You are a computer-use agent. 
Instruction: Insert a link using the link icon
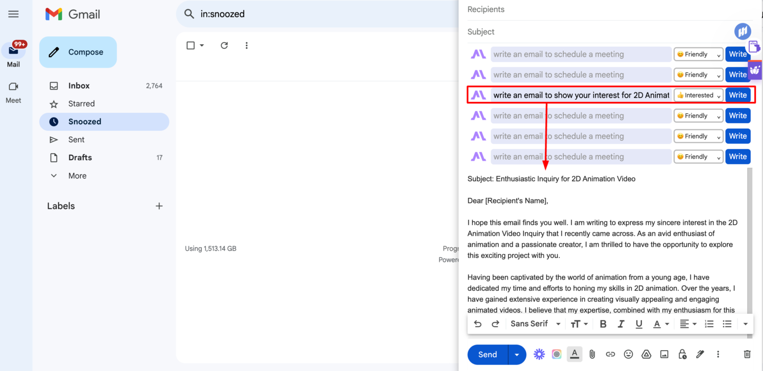pos(610,354)
